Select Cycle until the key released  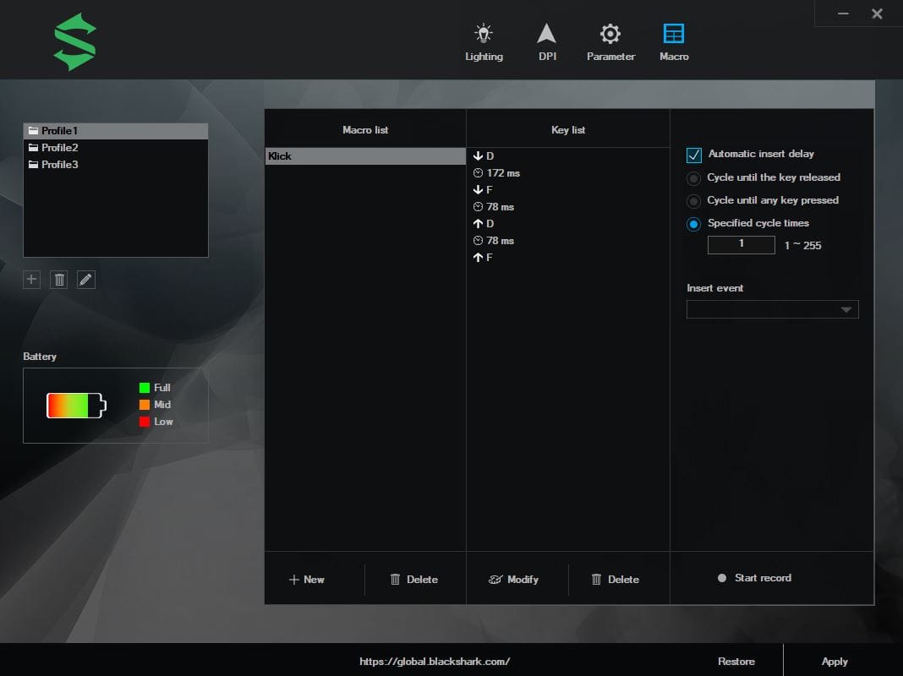tap(694, 178)
